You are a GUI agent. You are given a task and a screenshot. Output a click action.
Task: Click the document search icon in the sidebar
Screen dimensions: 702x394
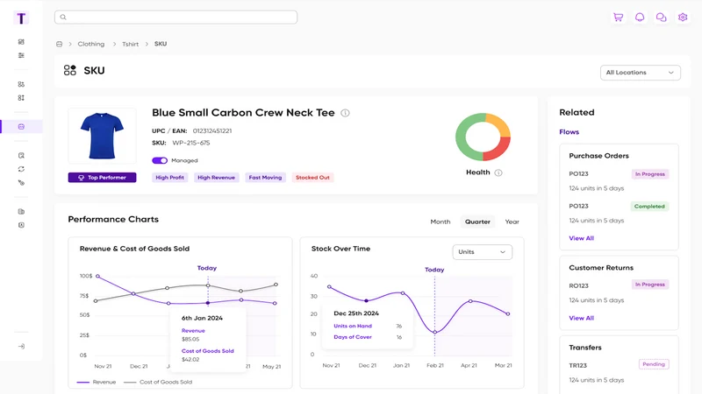point(21,156)
